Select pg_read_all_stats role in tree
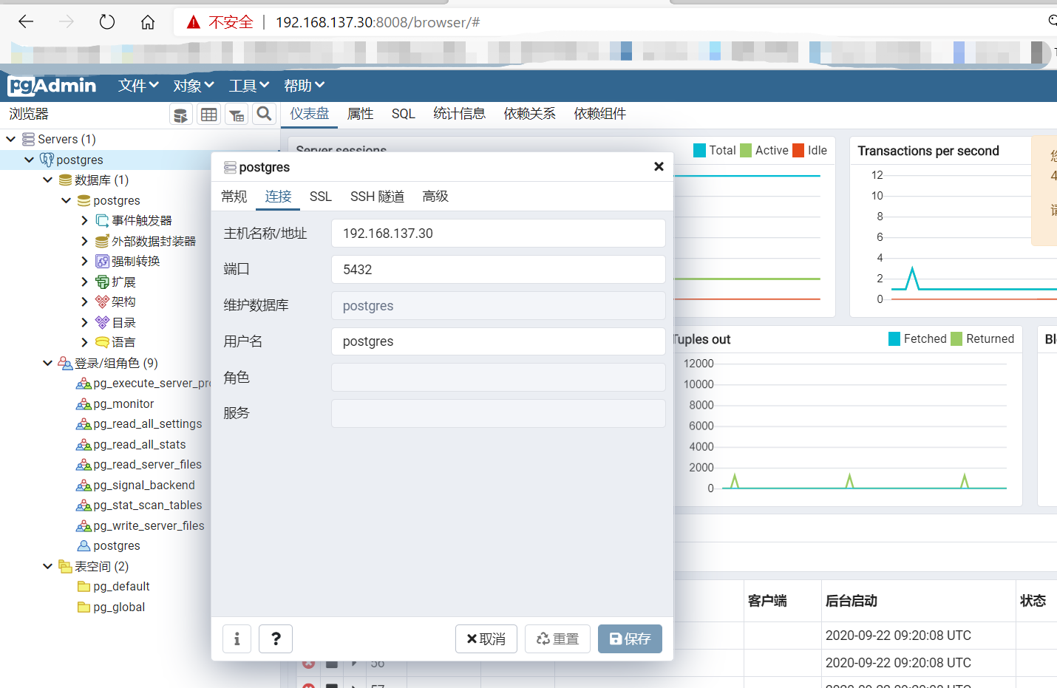 [x=140, y=444]
